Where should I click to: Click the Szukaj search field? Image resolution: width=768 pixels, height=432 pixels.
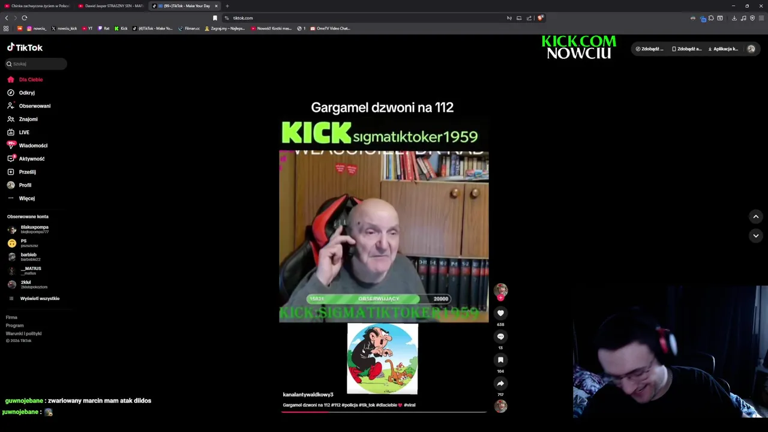click(36, 64)
